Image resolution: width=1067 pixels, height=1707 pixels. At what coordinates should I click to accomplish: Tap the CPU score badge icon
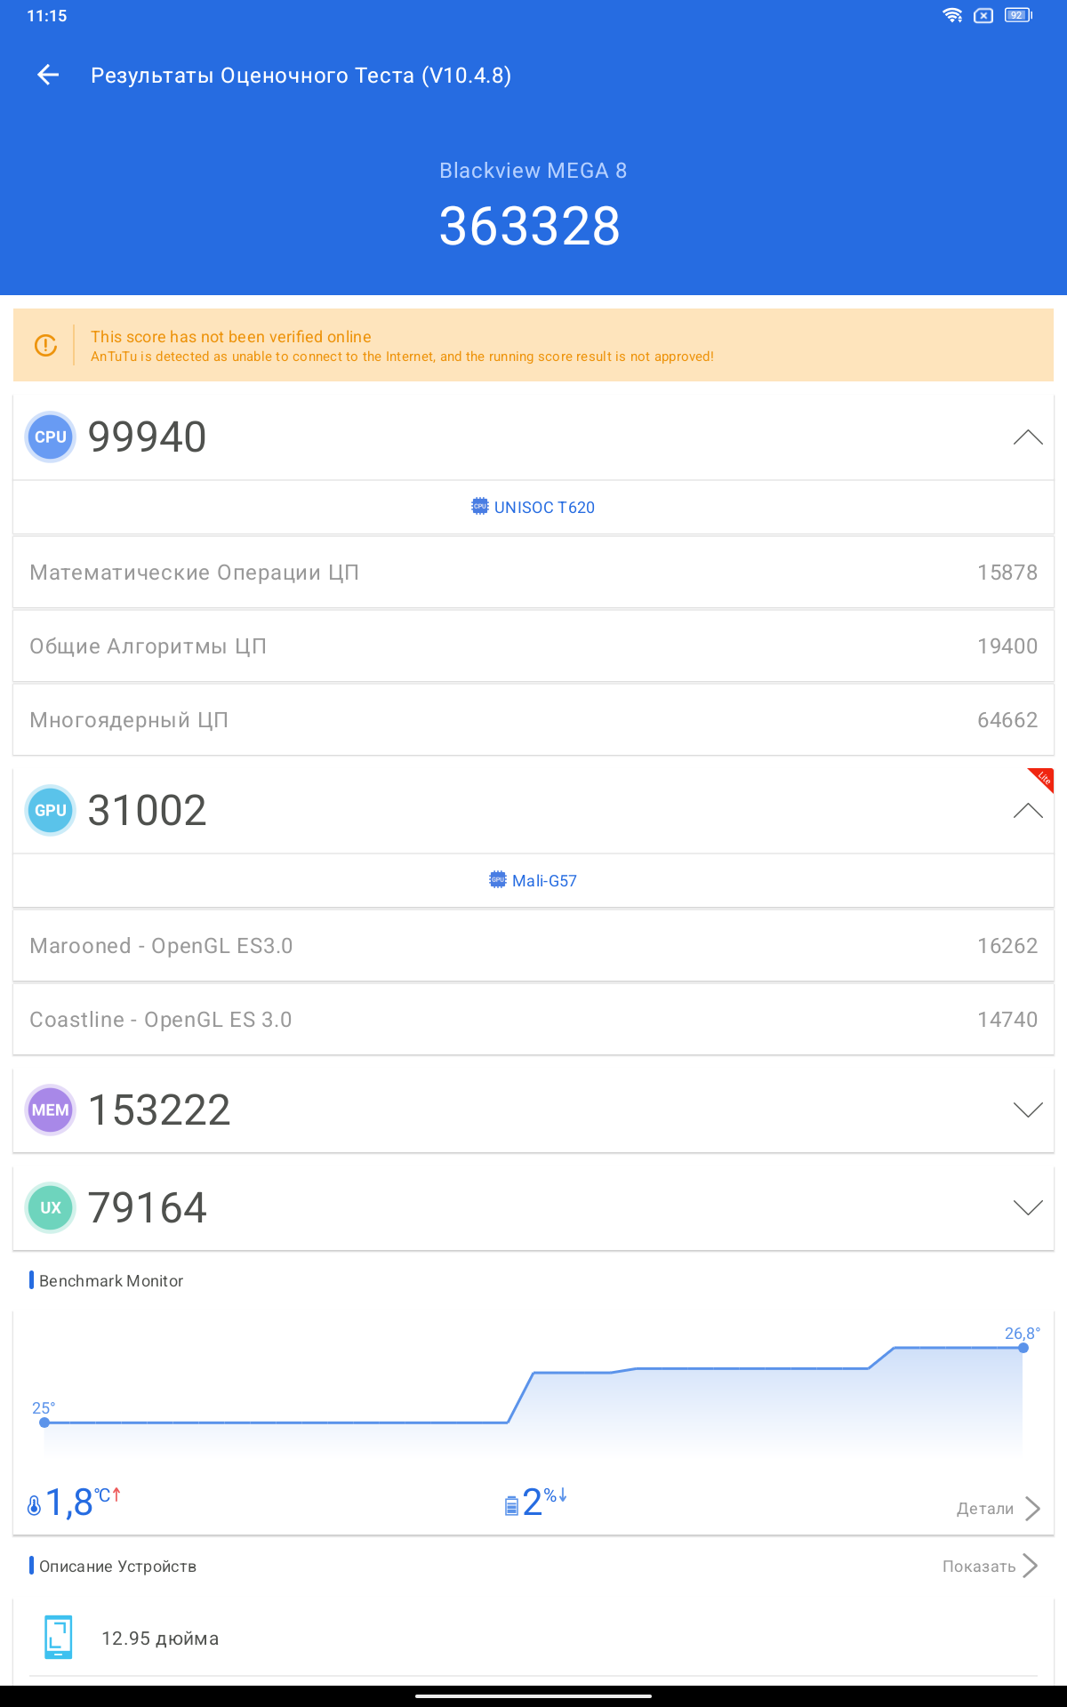(51, 437)
